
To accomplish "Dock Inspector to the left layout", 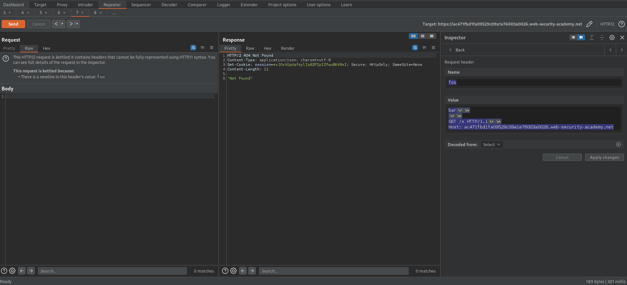I will click(573, 37).
